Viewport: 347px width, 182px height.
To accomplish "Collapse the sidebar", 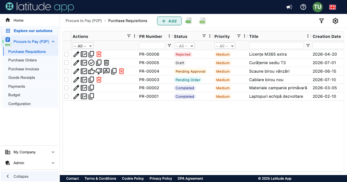I will pos(30,177).
